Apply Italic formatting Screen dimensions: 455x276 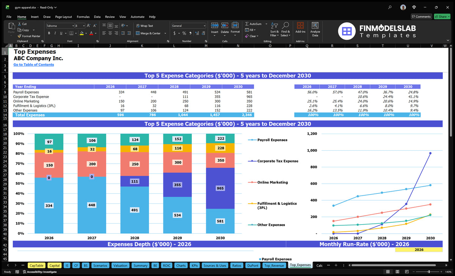click(x=55, y=33)
